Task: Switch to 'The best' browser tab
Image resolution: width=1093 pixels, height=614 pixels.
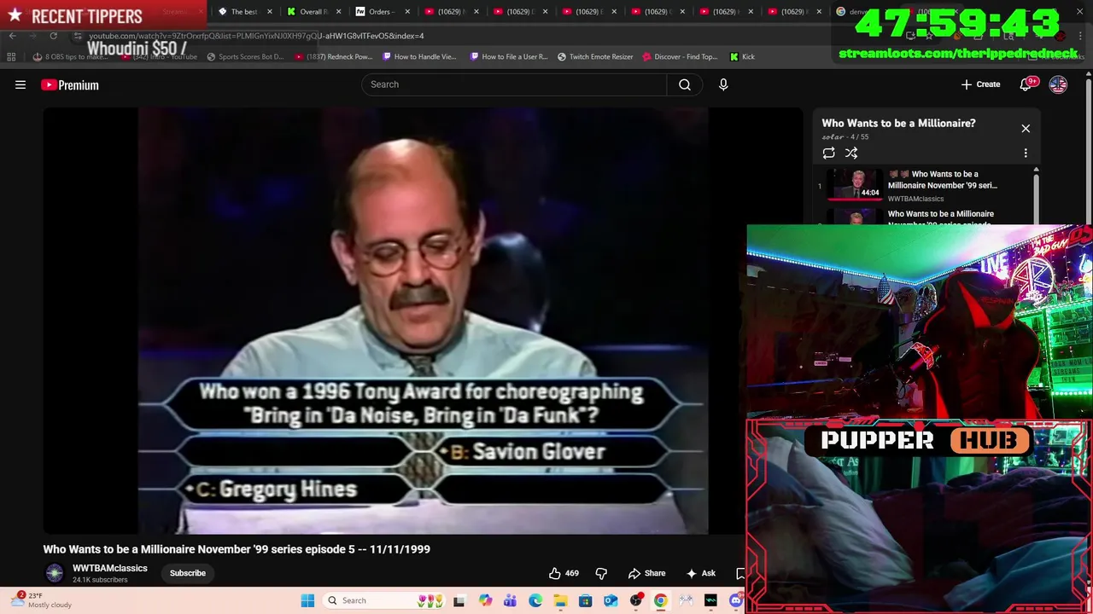Action: (x=239, y=12)
